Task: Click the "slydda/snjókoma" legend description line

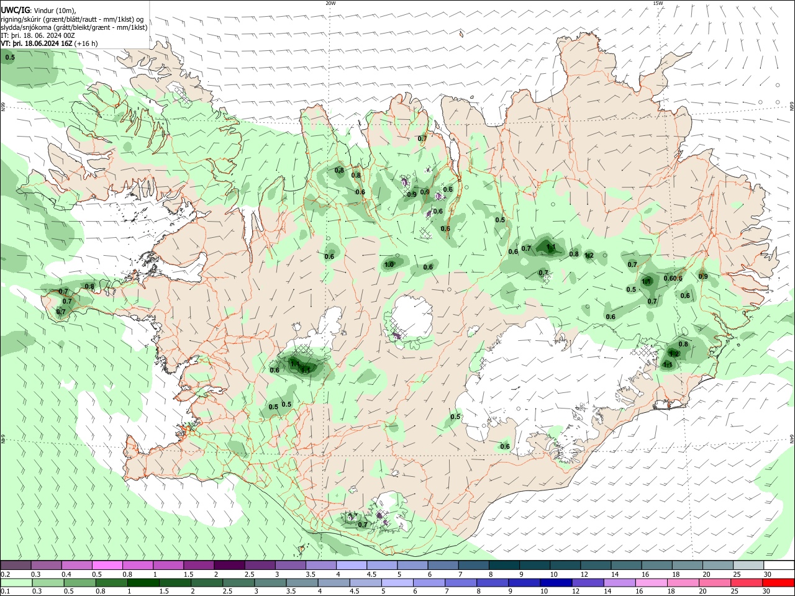Action: pos(74,27)
